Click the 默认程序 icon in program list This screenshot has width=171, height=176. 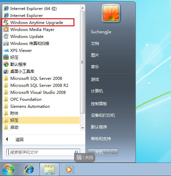pyautogui.click(x=6, y=64)
